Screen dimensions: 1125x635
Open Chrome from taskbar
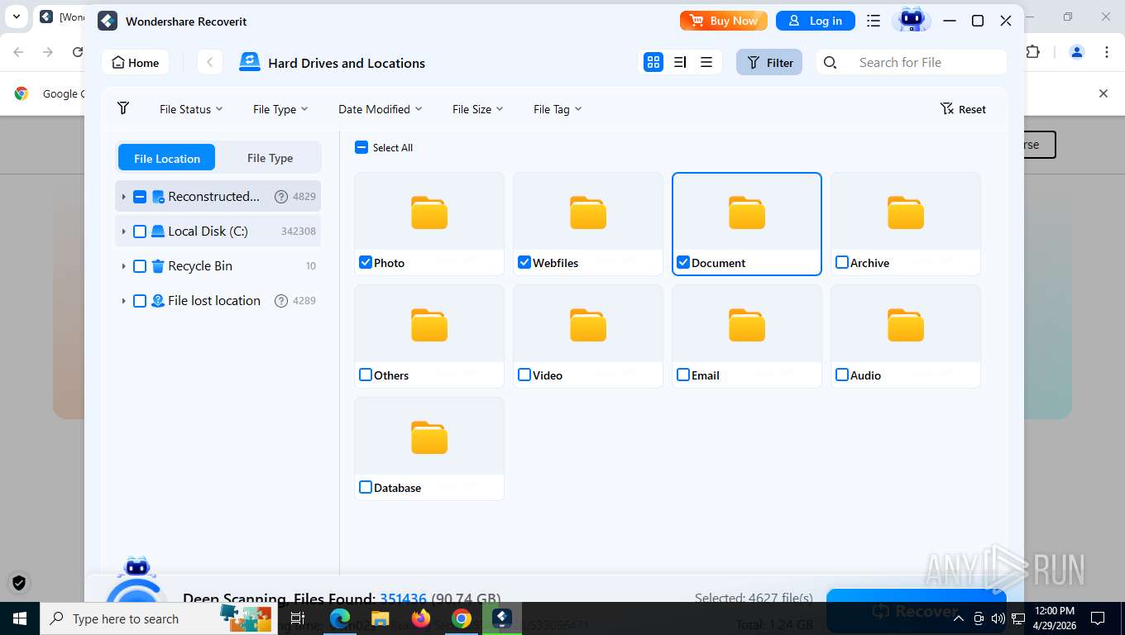(x=462, y=618)
